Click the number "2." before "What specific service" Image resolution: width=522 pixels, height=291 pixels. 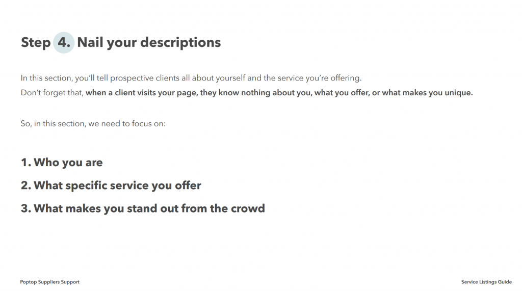point(26,186)
